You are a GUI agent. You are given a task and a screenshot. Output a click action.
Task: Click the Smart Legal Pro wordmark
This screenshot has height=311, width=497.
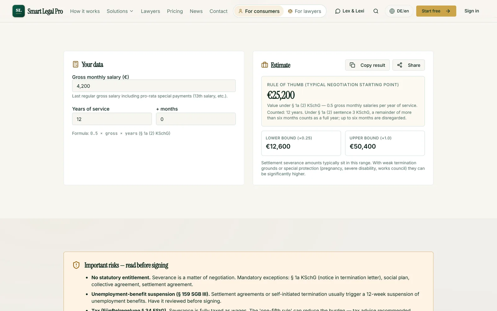(45, 11)
